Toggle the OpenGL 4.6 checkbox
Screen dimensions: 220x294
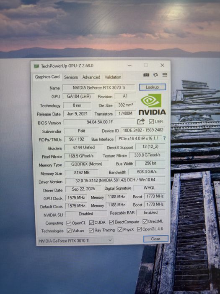coord(140,229)
